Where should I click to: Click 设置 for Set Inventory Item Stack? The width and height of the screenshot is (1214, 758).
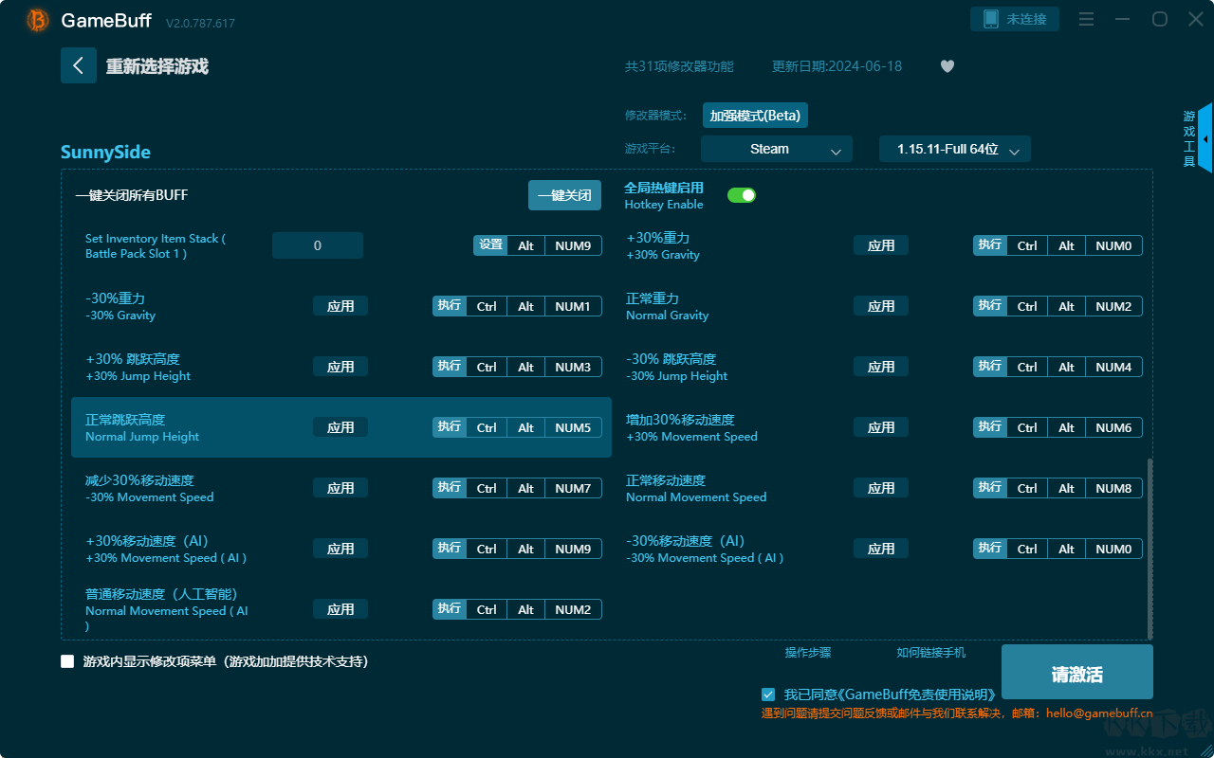490,245
